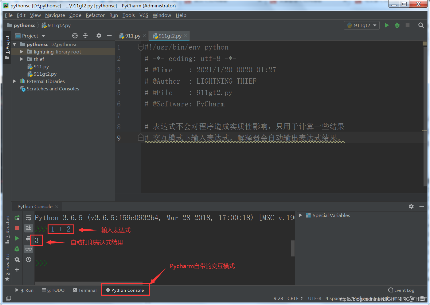Open Search Everywhere magnifier
The width and height of the screenshot is (430, 305).
(x=421, y=25)
